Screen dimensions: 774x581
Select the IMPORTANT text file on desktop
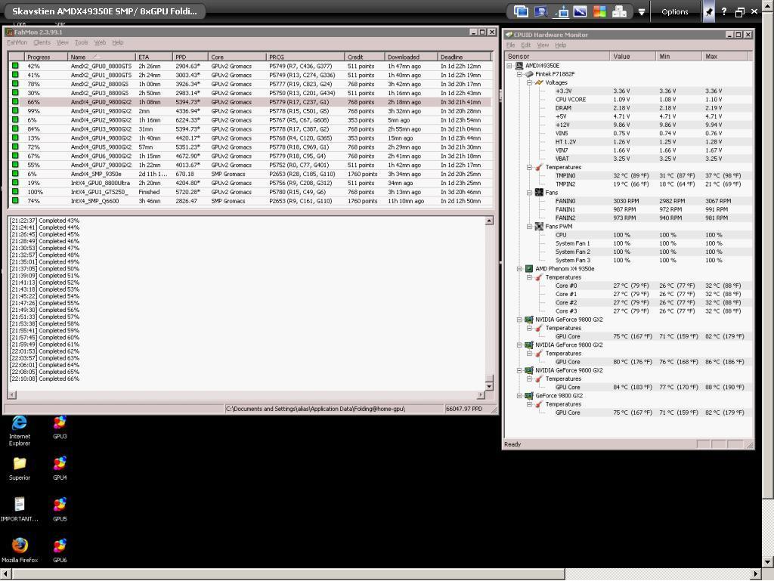19,509
